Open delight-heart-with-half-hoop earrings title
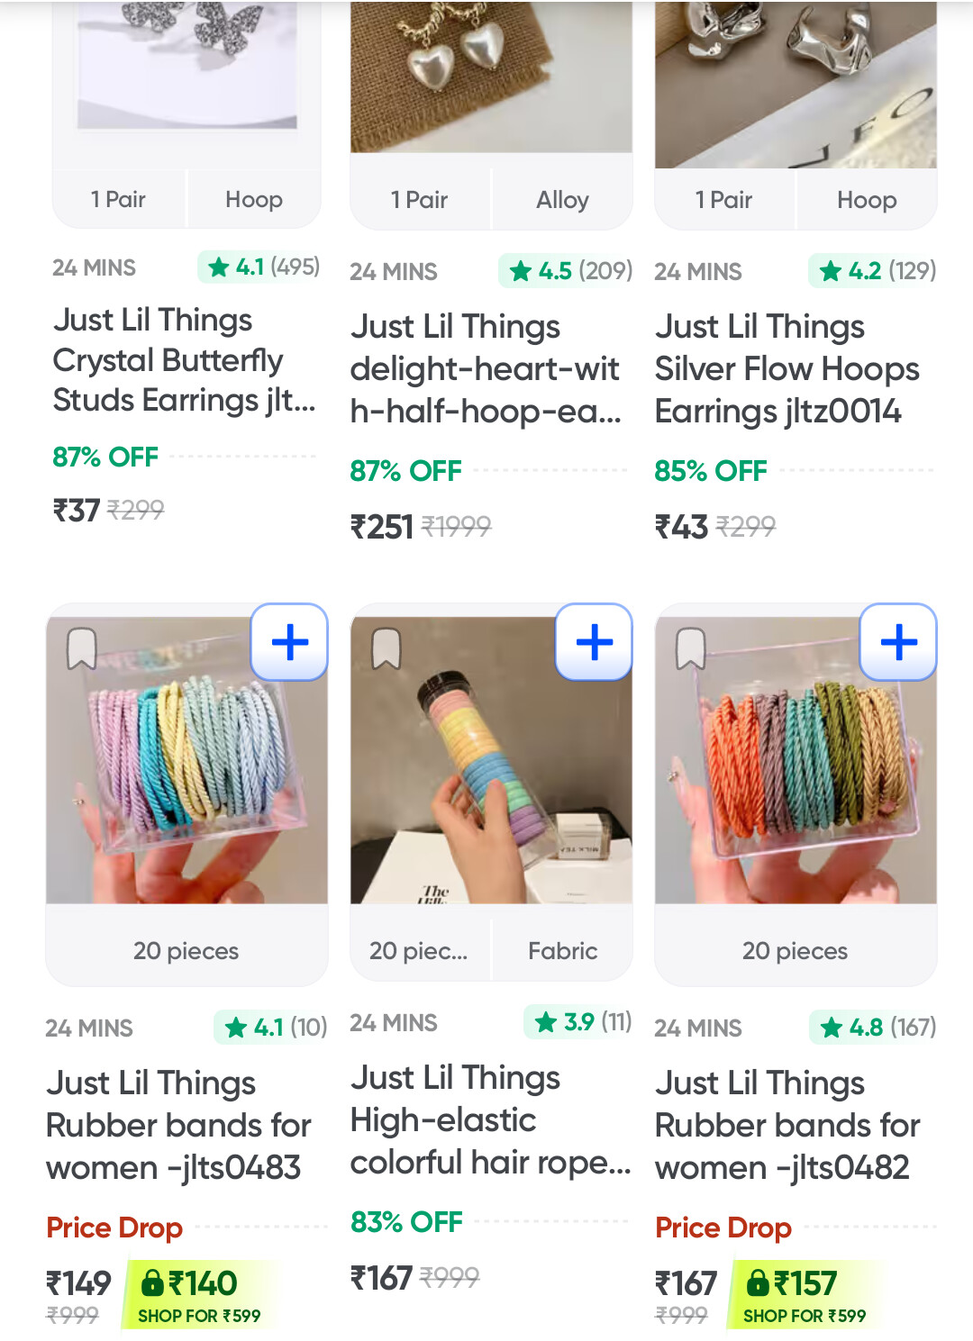The height and width of the screenshot is (1341, 973). [x=486, y=369]
